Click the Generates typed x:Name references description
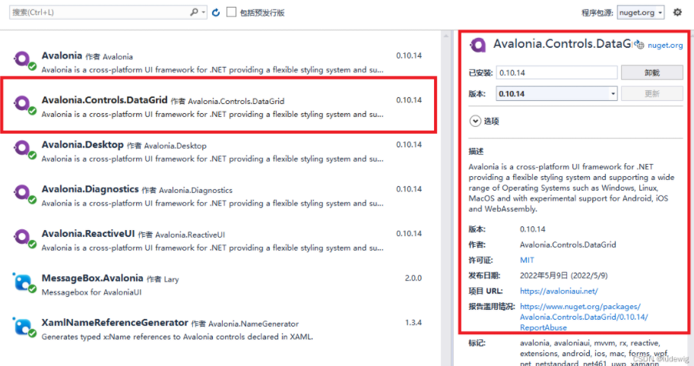 [177, 337]
